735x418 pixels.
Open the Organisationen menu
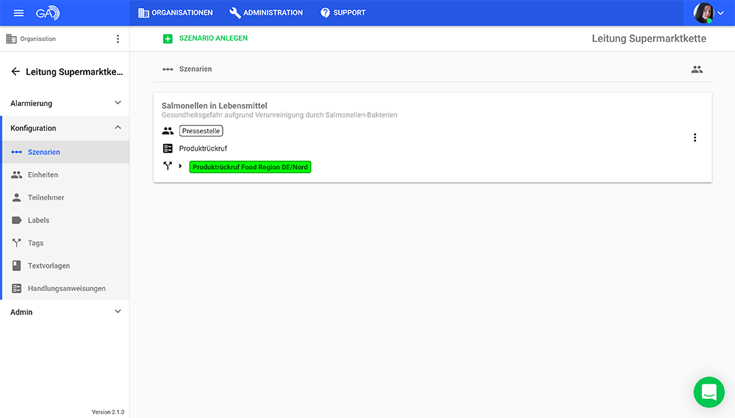176,12
